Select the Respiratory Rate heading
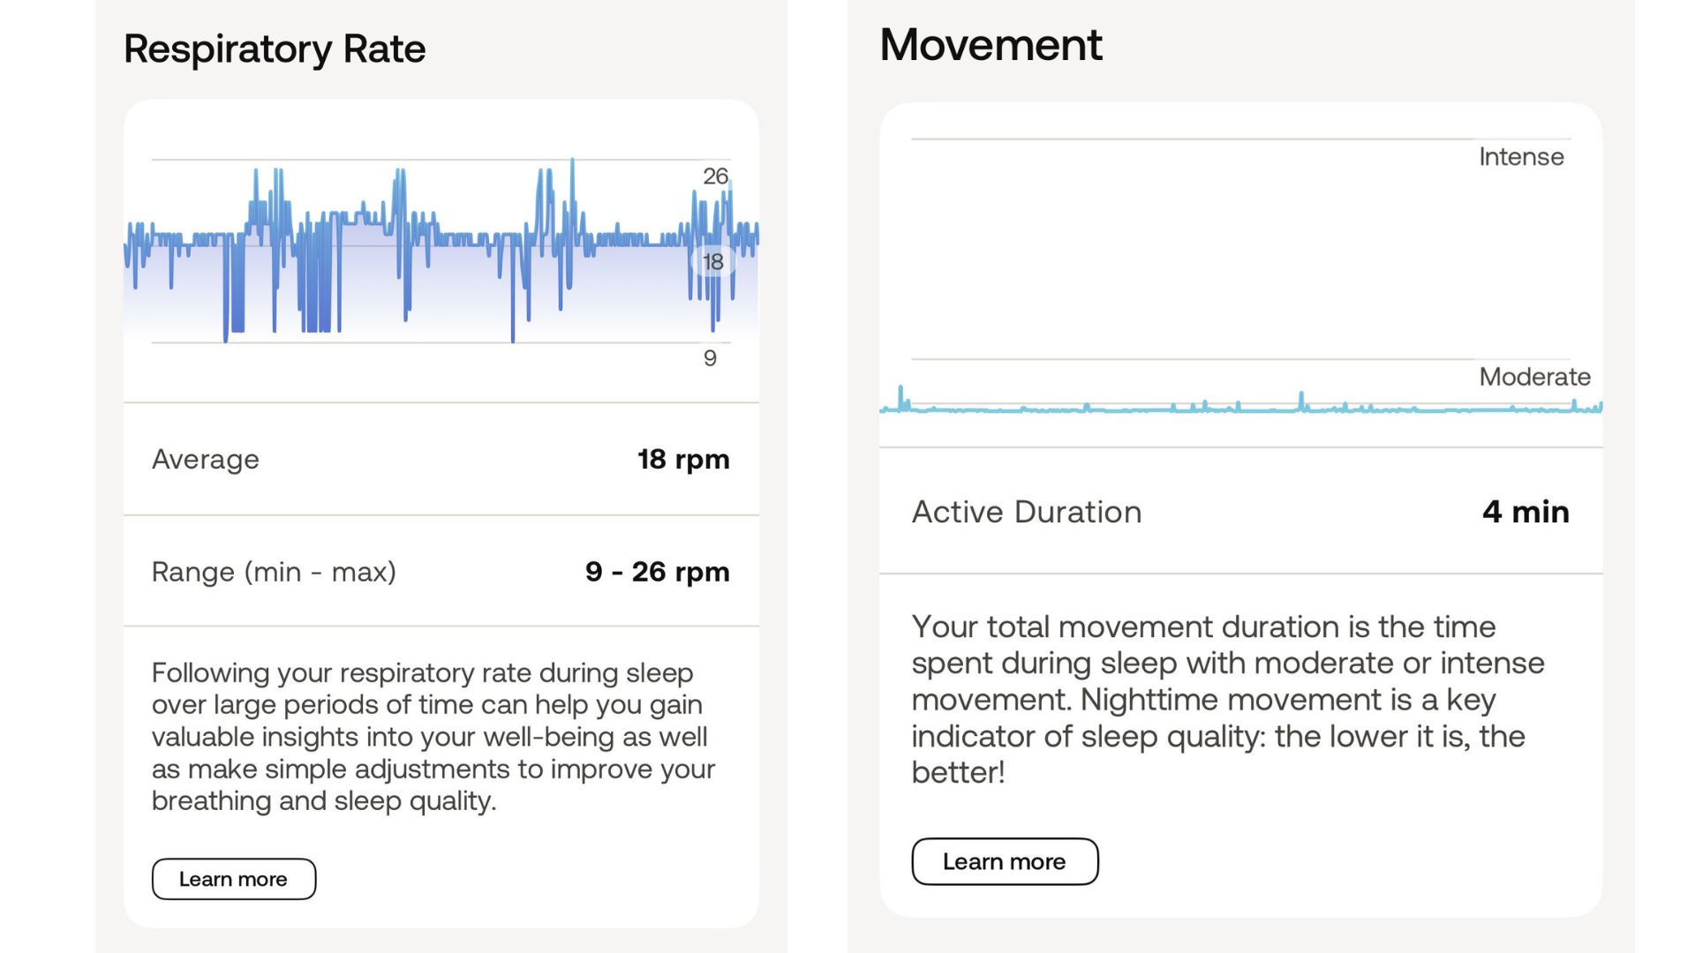The height and width of the screenshot is (953, 1695). pos(275,49)
